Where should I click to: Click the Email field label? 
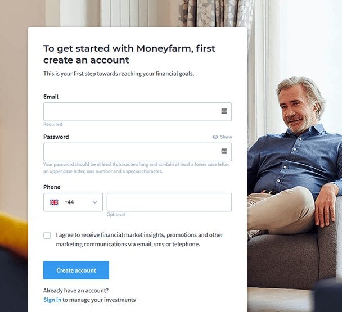click(x=51, y=97)
